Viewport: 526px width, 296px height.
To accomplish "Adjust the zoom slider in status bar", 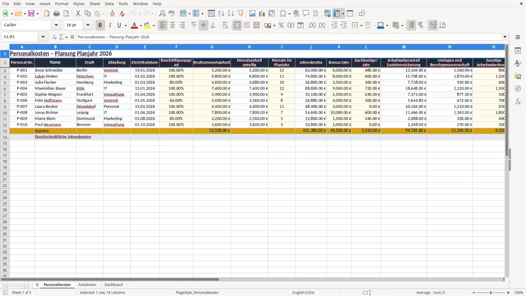I will click(490, 292).
